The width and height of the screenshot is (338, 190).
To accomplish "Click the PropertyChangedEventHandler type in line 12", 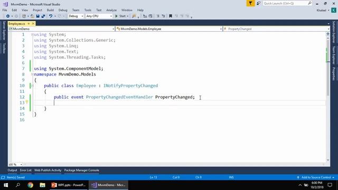I will coord(119,97).
